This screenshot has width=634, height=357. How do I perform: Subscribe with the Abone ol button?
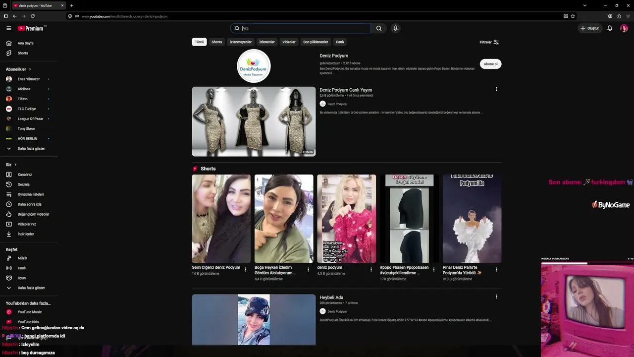(490, 64)
